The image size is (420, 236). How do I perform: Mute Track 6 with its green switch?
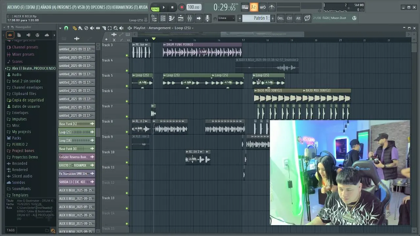pos(127,101)
